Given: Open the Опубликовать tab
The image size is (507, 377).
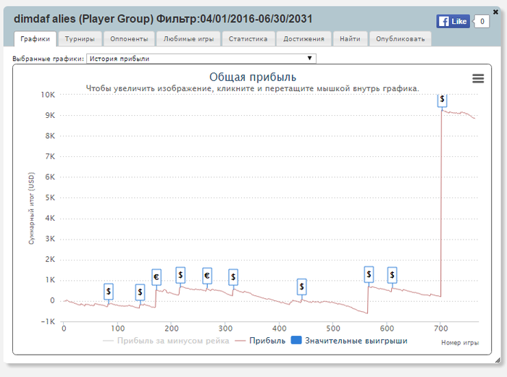Looking at the screenshot, I should pyautogui.click(x=401, y=39).
